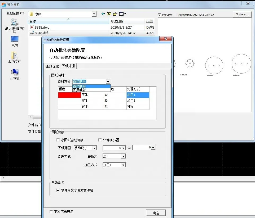Switch to the 图纸优化 tab
The image size is (255, 218).
click(52, 66)
